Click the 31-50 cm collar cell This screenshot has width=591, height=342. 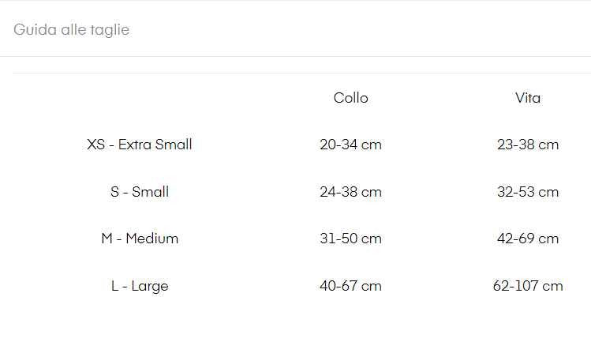click(x=350, y=239)
